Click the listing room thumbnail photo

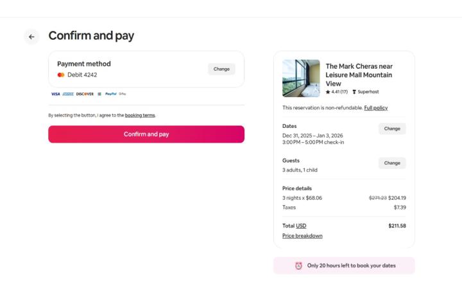[x=301, y=78]
